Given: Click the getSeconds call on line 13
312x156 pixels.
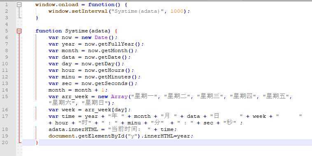Looking at the screenshot, I should click(x=111, y=83).
